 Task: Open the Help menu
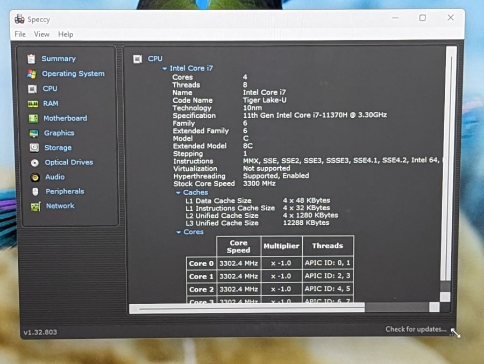66,34
